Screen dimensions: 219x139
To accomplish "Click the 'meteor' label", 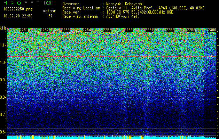I will point(49,11).
